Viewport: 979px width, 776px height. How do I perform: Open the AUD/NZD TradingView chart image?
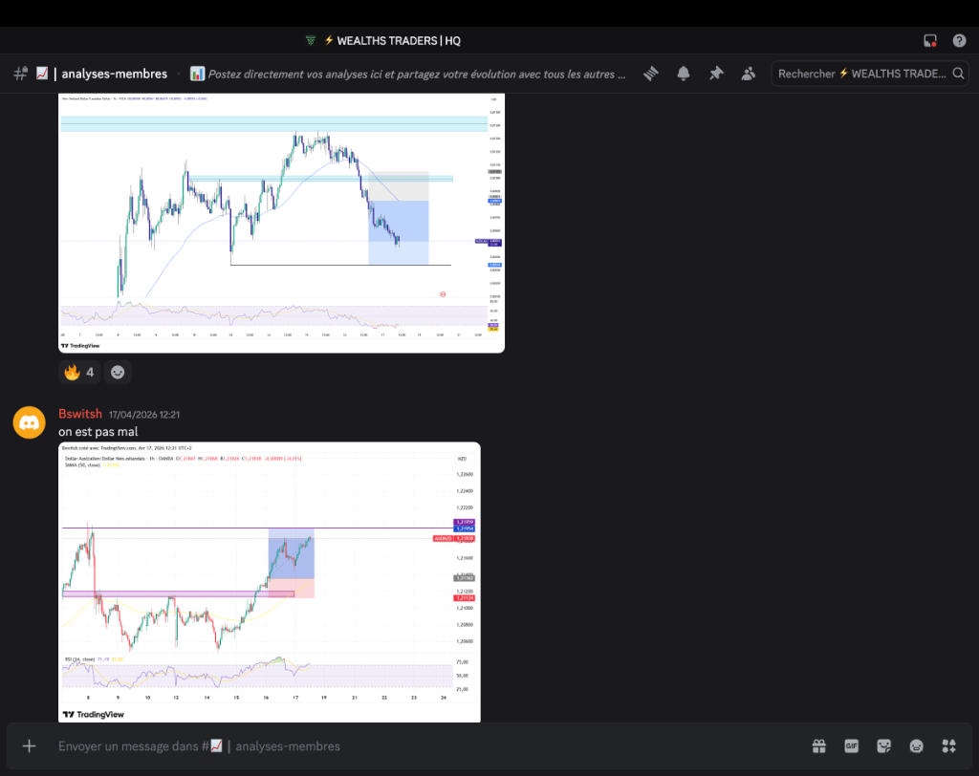(270, 582)
